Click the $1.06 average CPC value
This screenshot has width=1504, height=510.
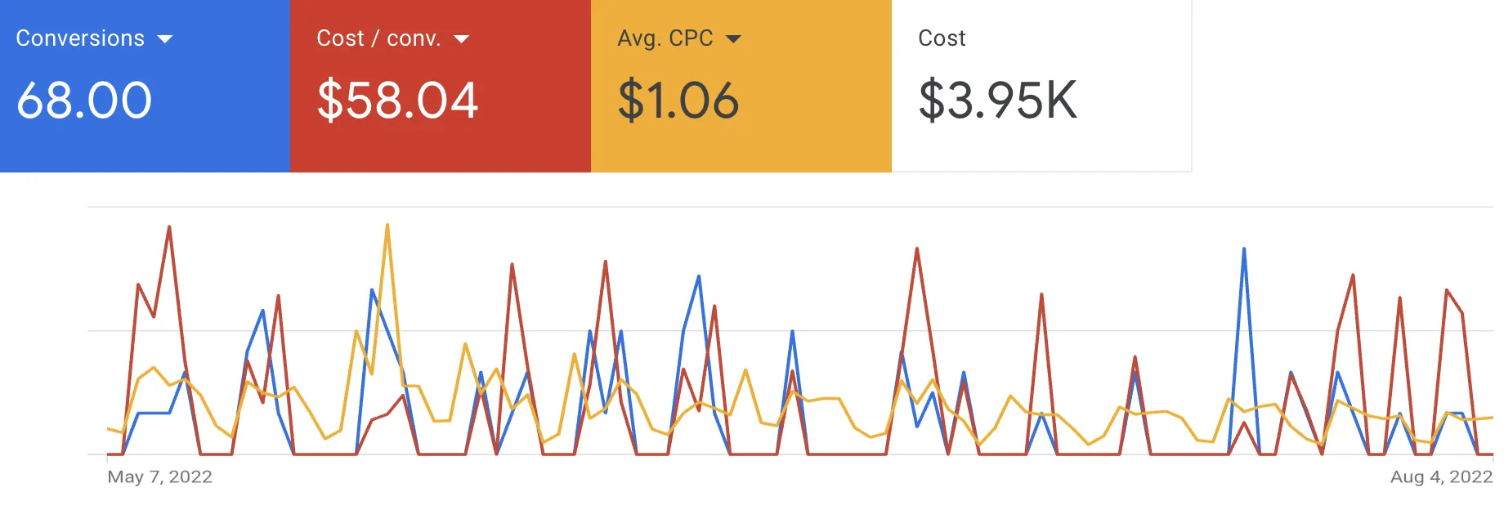[x=678, y=101]
